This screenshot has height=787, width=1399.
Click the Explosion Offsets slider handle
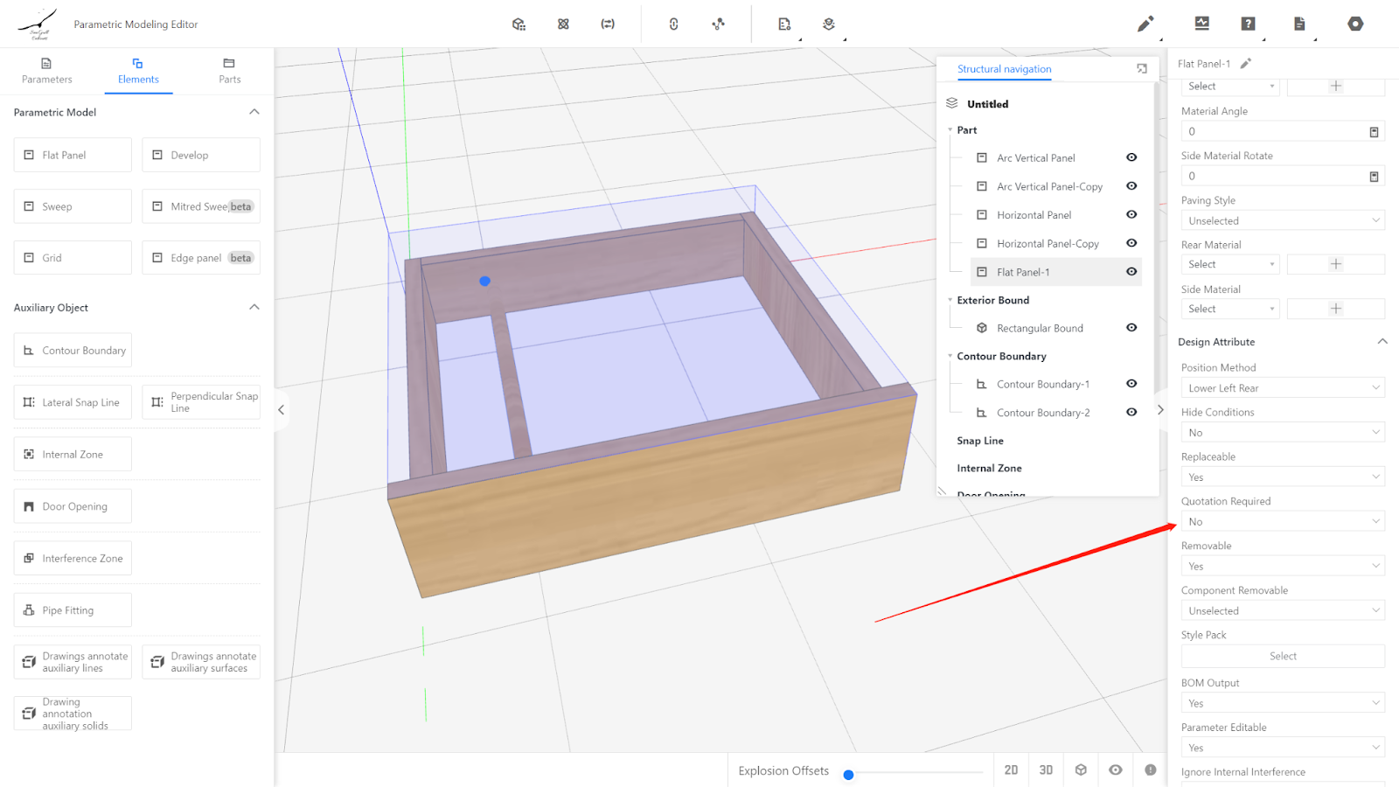click(x=848, y=775)
